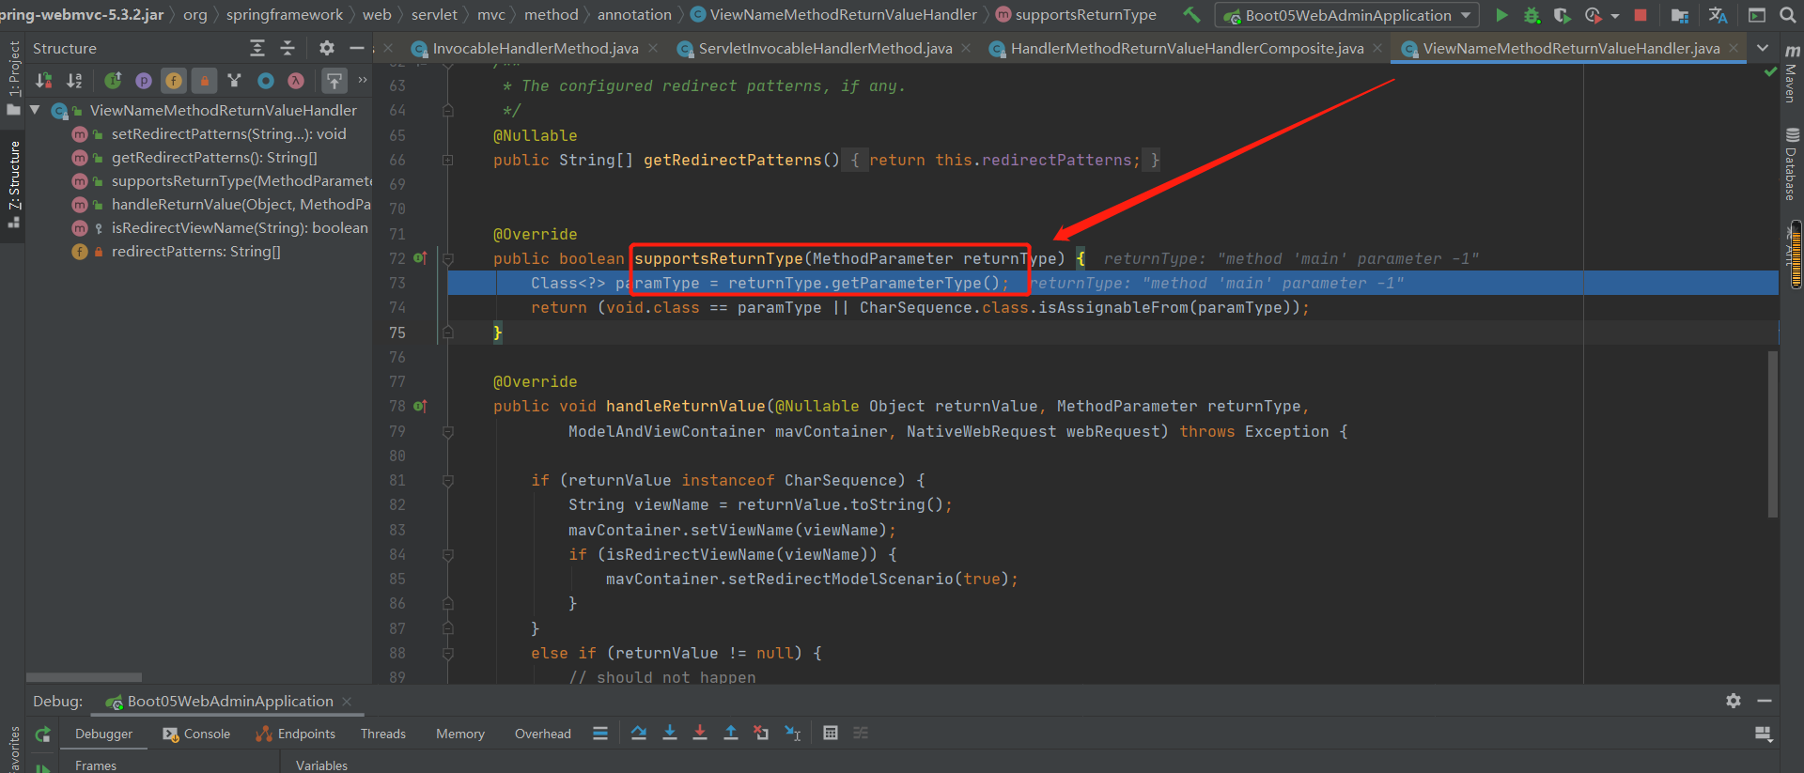Start debugging with the green bug icon
The height and width of the screenshot is (773, 1804).
click(x=1532, y=15)
